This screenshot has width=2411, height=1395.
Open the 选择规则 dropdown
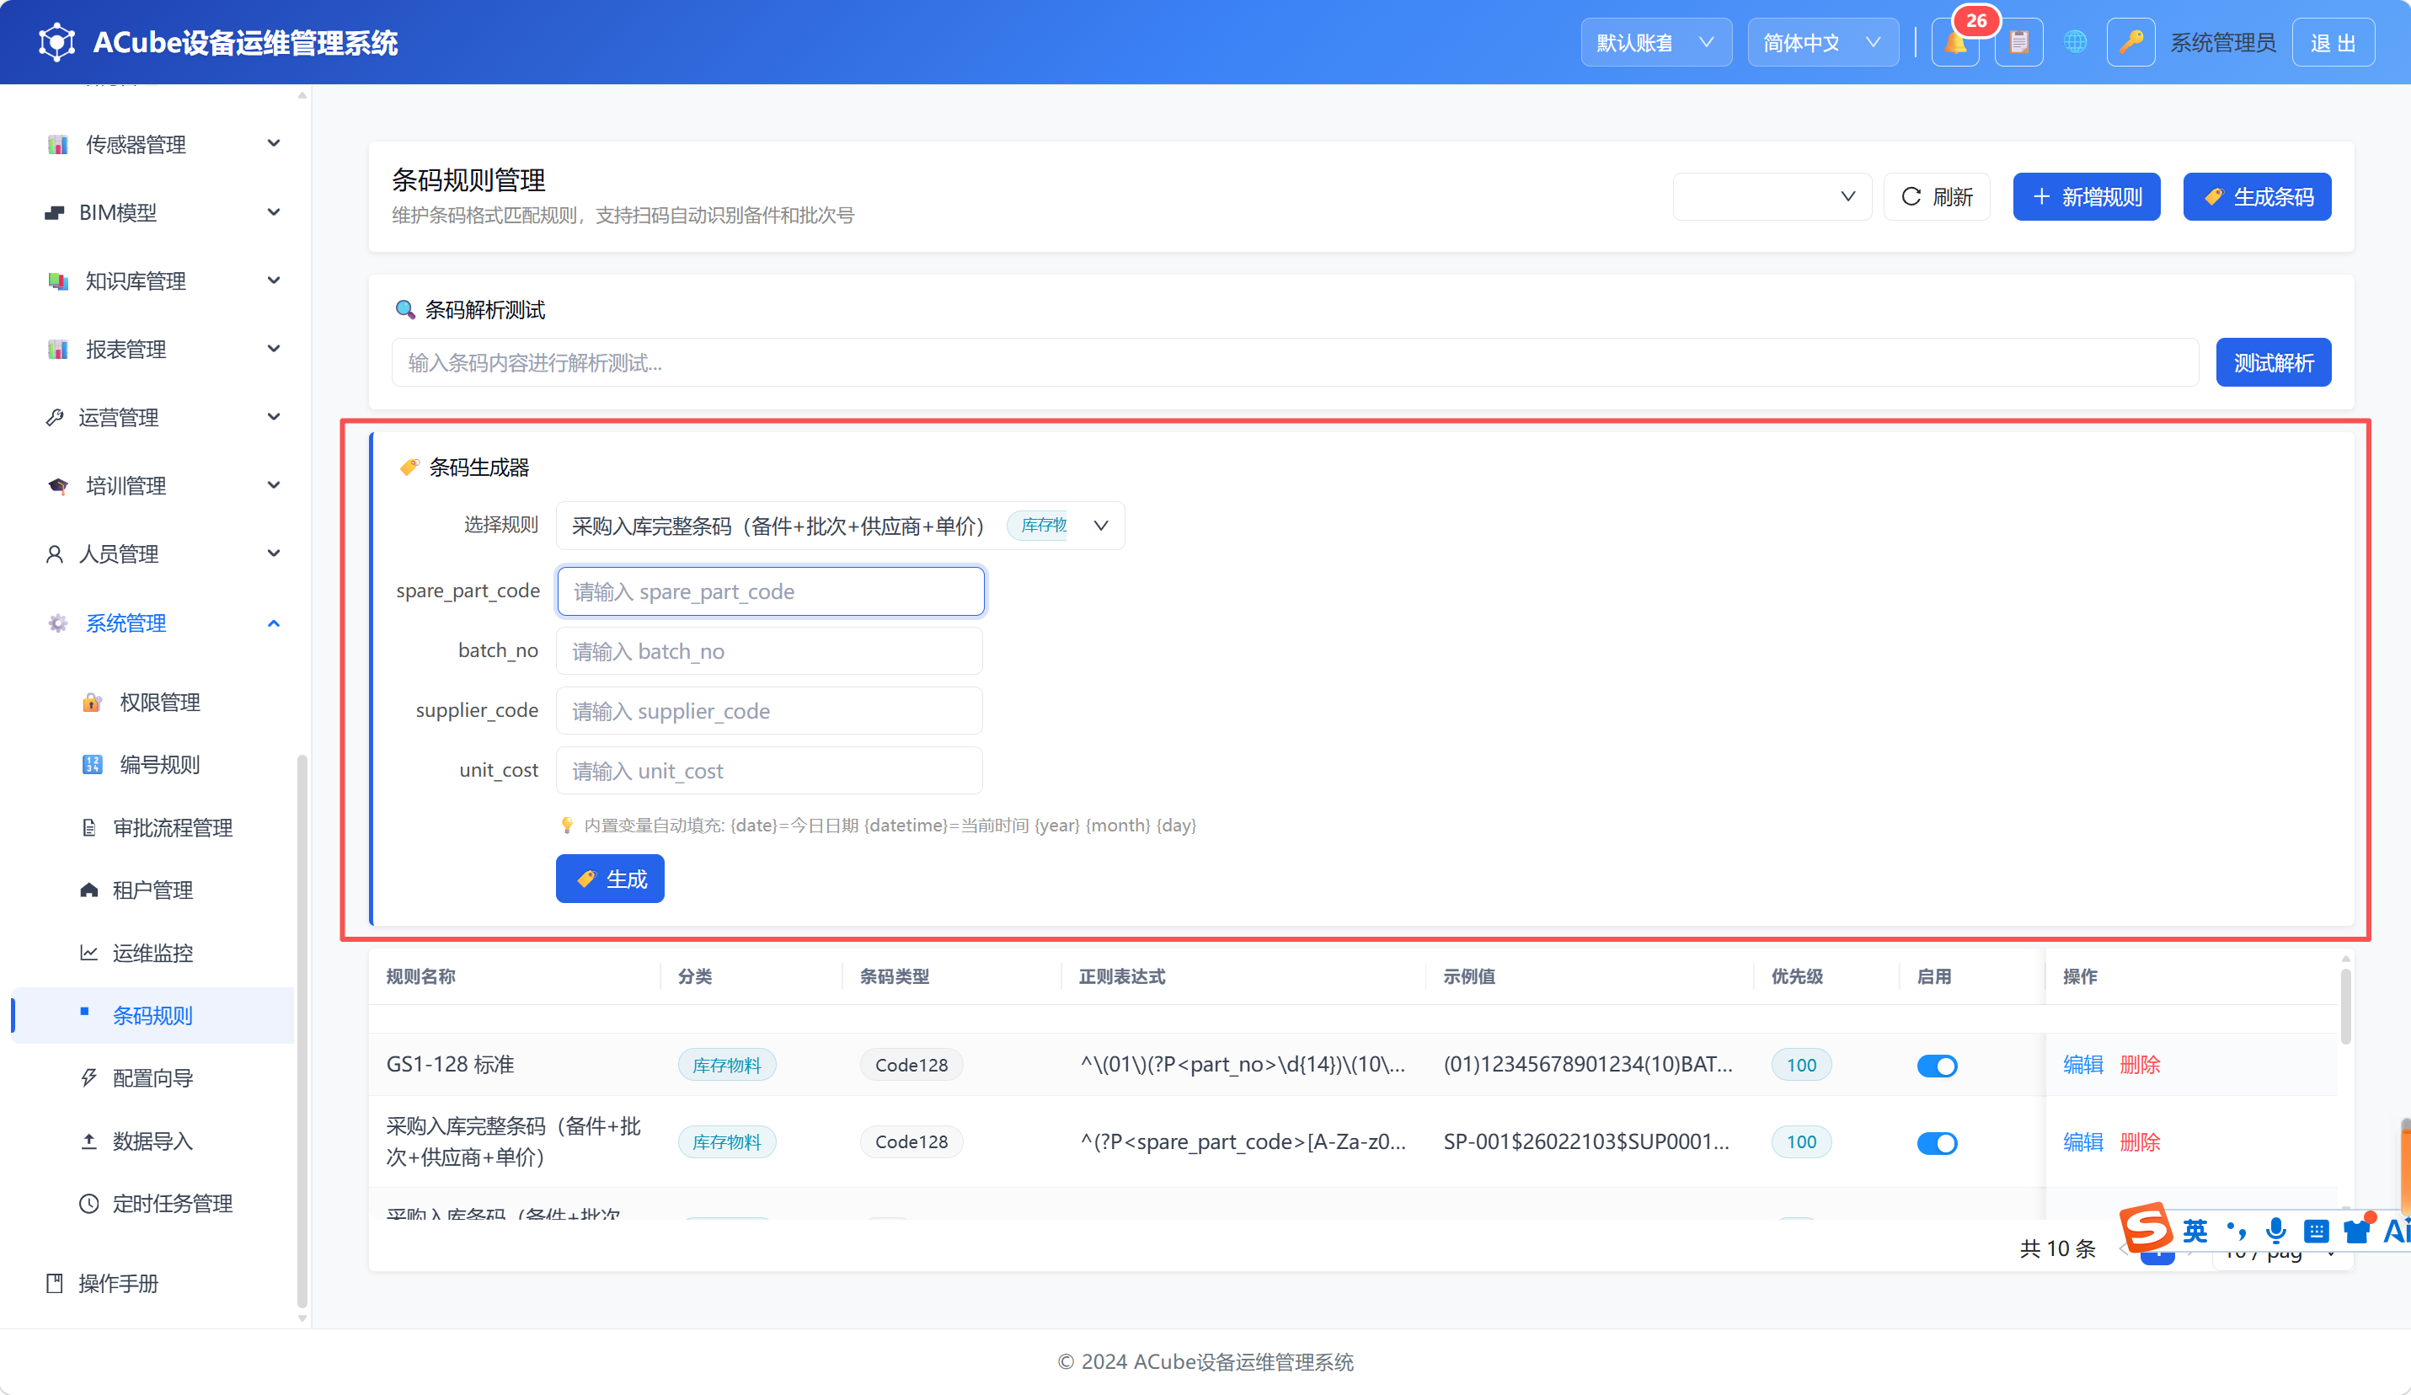[x=840, y=526]
